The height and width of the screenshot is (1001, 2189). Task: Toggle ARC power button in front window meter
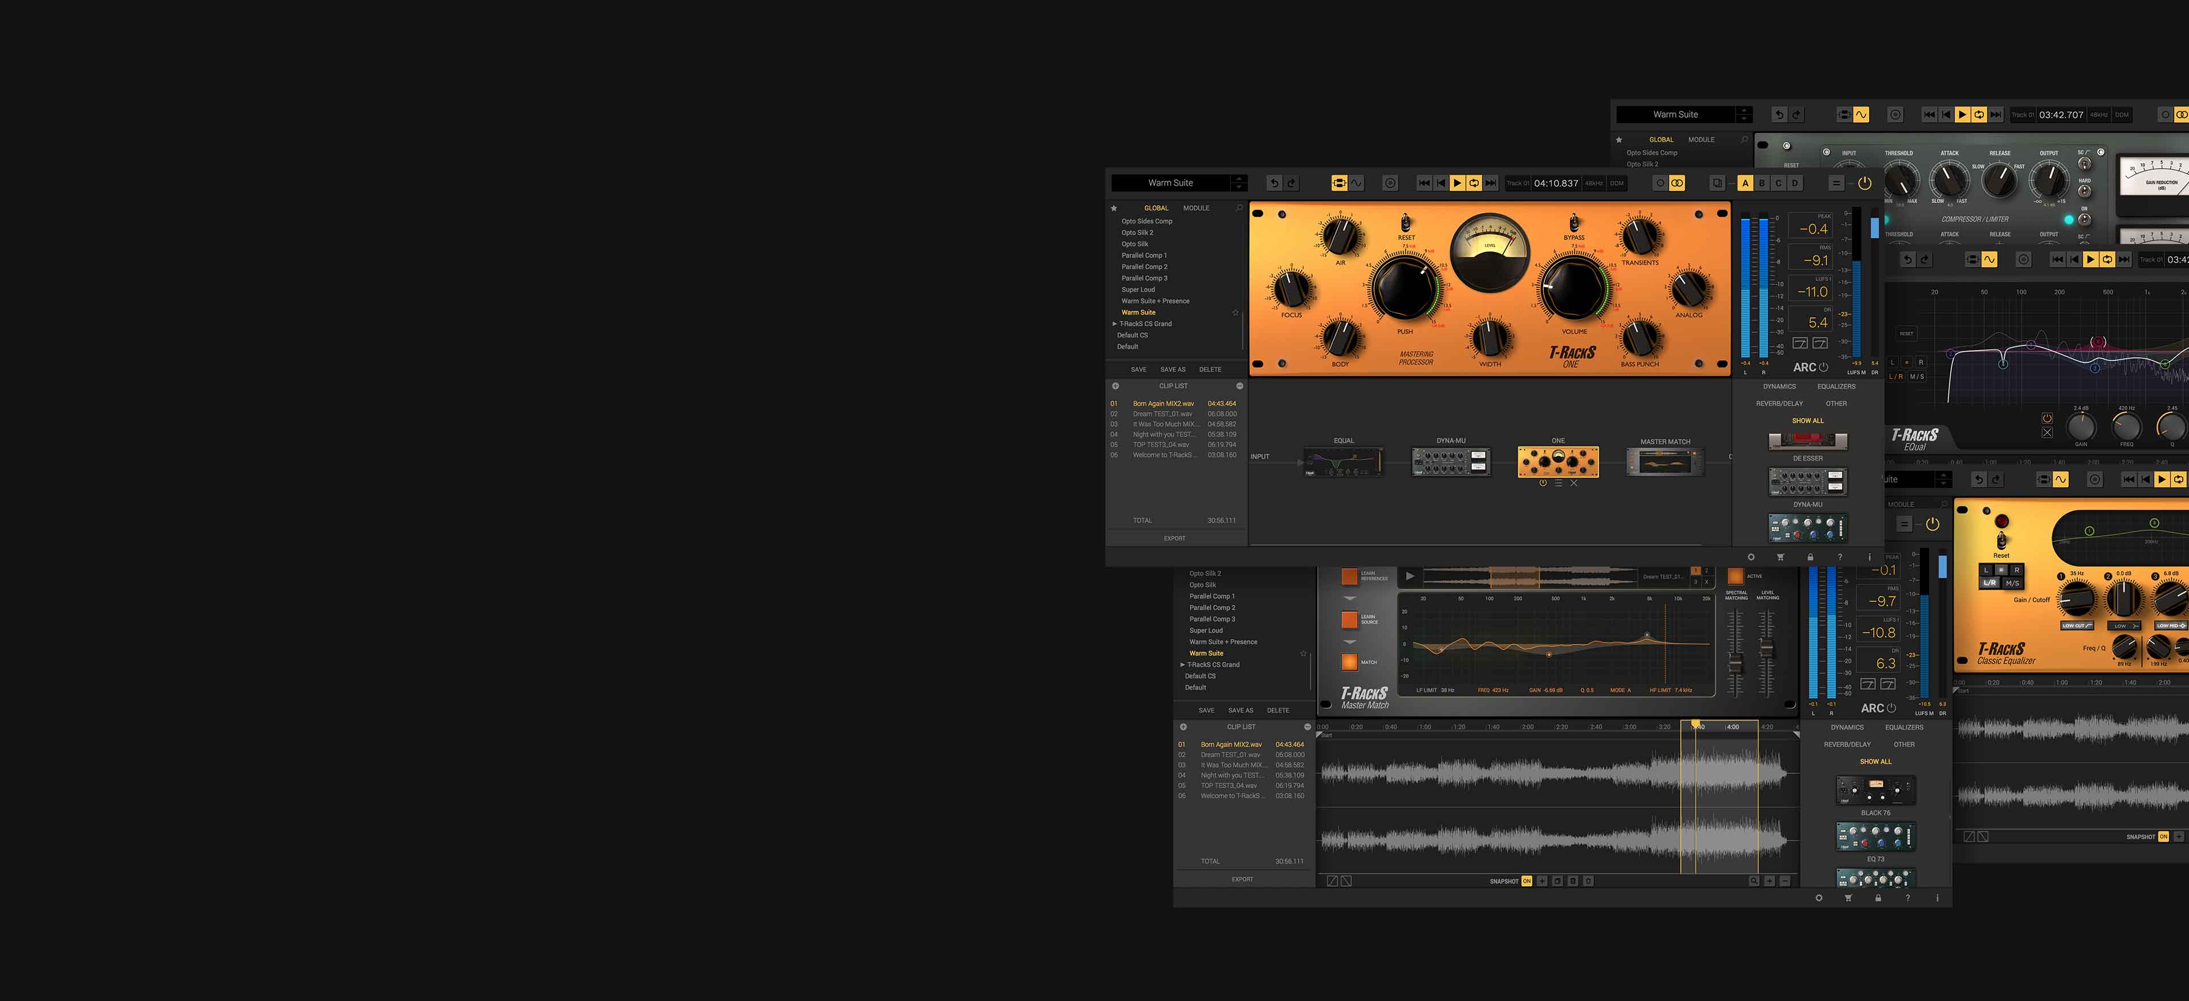(1823, 367)
